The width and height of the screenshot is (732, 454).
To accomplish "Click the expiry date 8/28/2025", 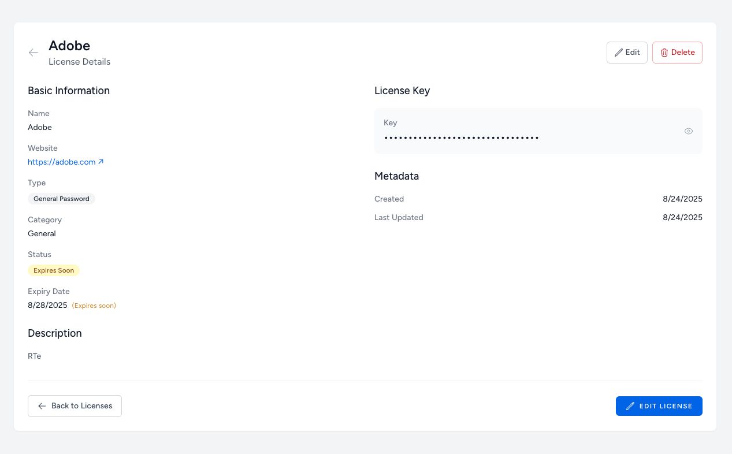I will pos(47,305).
